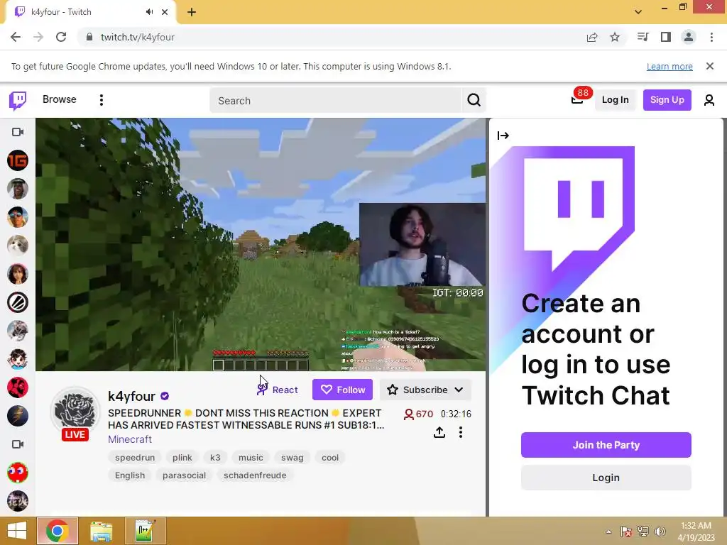727x545 pixels.
Task: Click the Sign Up button
Action: tap(667, 100)
